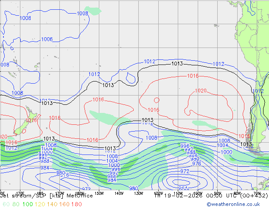
Task: Click the '80' knots legend value
Action: pos(16,204)
